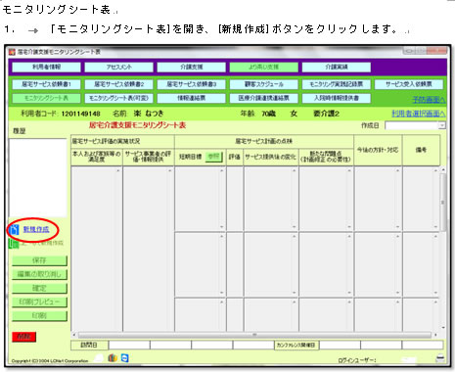Image resolution: width=455 pixels, height=372 pixels.
Task: Click the green 参照 button beside 短期目標
Action: (214, 157)
